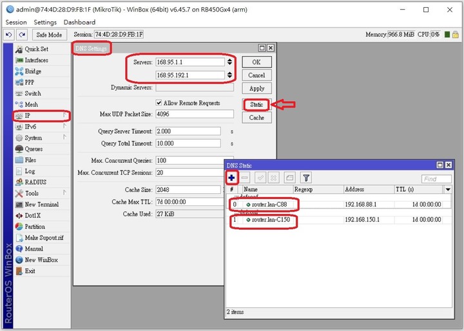Open Static DNS entries button
Image resolution: width=464 pixels, height=331 pixels.
[x=256, y=105]
